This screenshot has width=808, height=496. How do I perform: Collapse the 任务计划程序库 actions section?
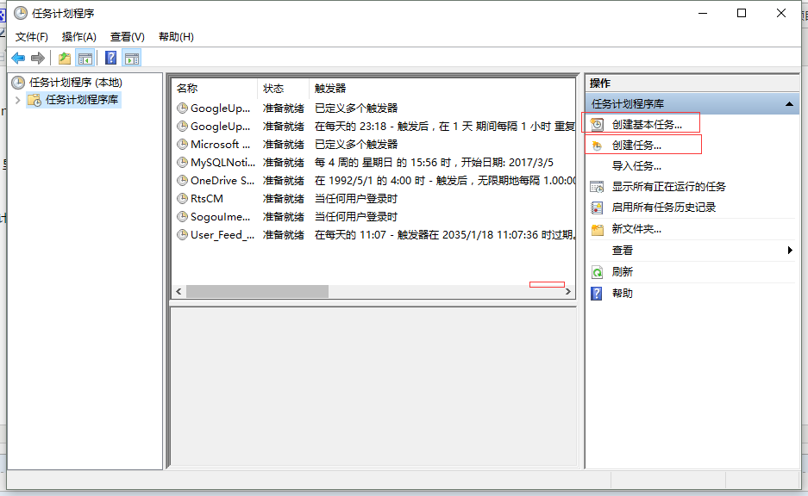(790, 105)
